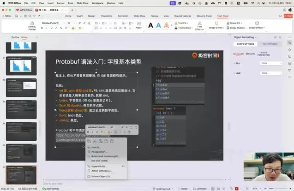
Task: Apply the black bold WordArt text style
Action: [150, 25]
